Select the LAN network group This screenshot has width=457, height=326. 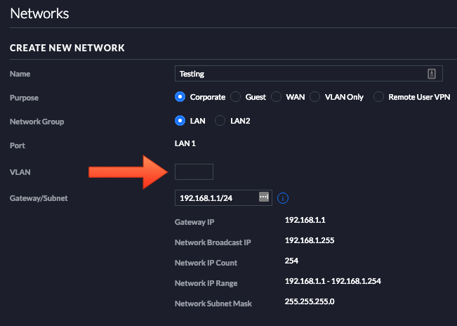click(x=180, y=121)
